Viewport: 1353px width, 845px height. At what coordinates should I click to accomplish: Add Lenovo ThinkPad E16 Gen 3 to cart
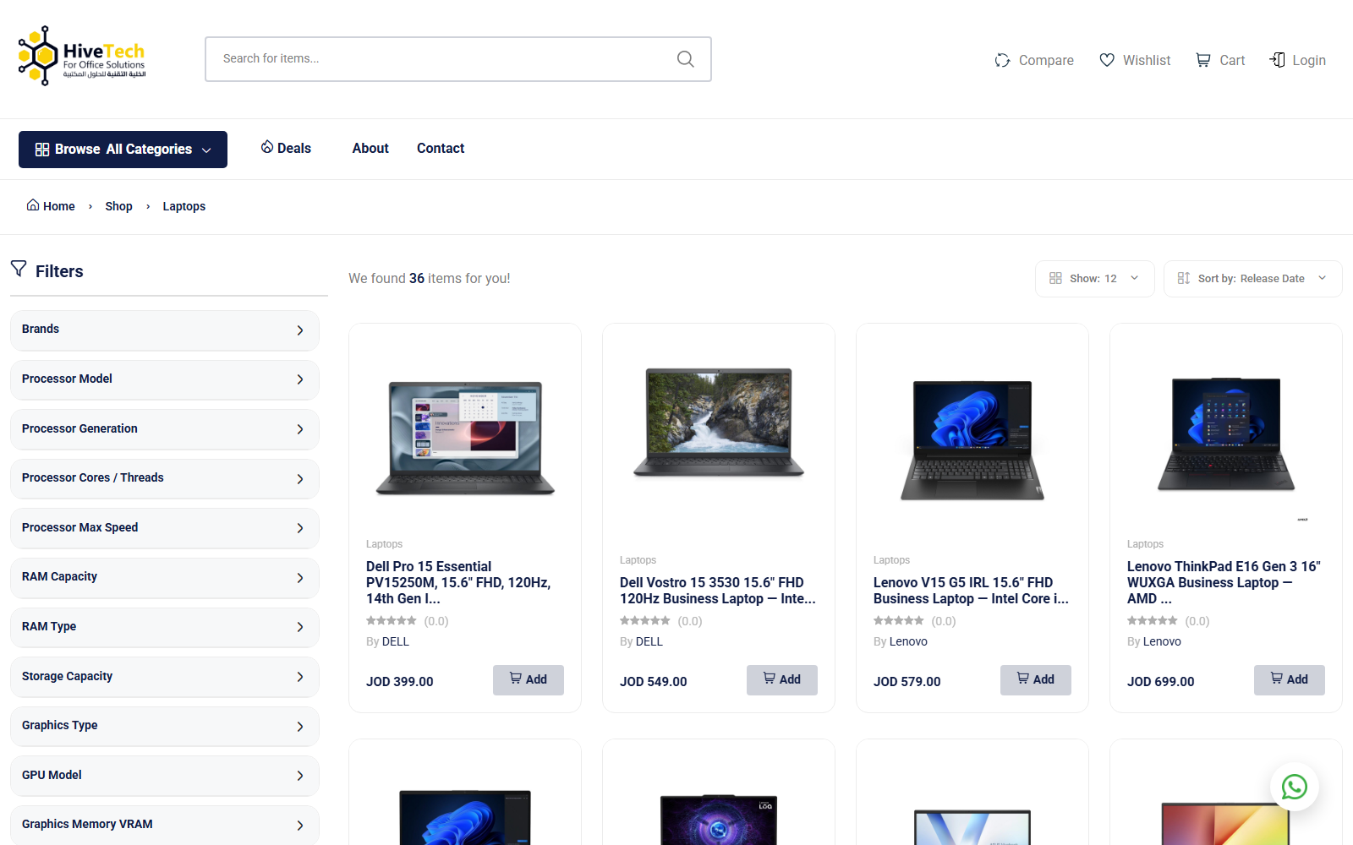(1290, 680)
